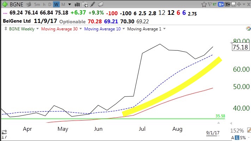
Task: Click the 152% zoom level value
Action: click(237, 130)
